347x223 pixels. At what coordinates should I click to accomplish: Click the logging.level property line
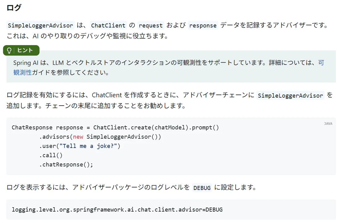[x=117, y=209]
